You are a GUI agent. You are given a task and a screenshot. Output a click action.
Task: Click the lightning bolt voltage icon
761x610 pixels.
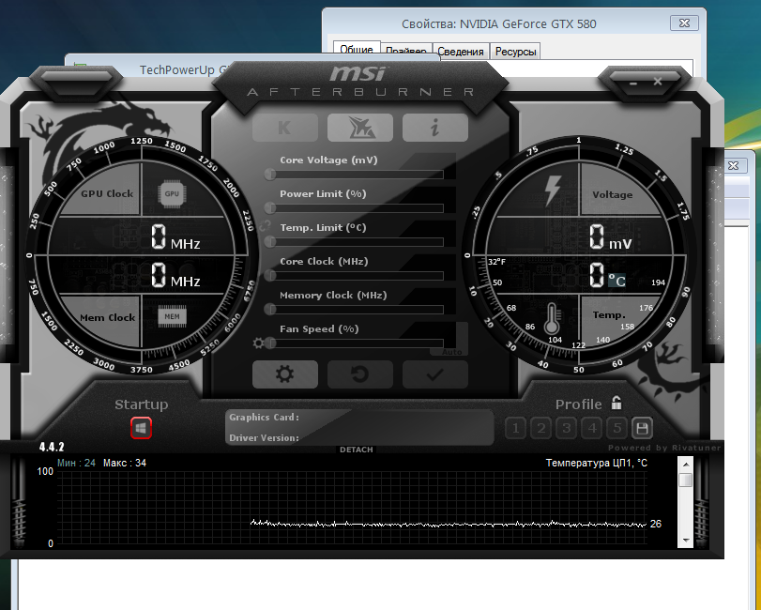(x=553, y=191)
